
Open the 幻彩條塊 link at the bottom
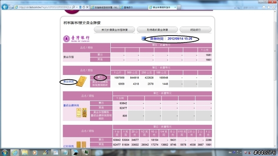[x=69, y=146]
